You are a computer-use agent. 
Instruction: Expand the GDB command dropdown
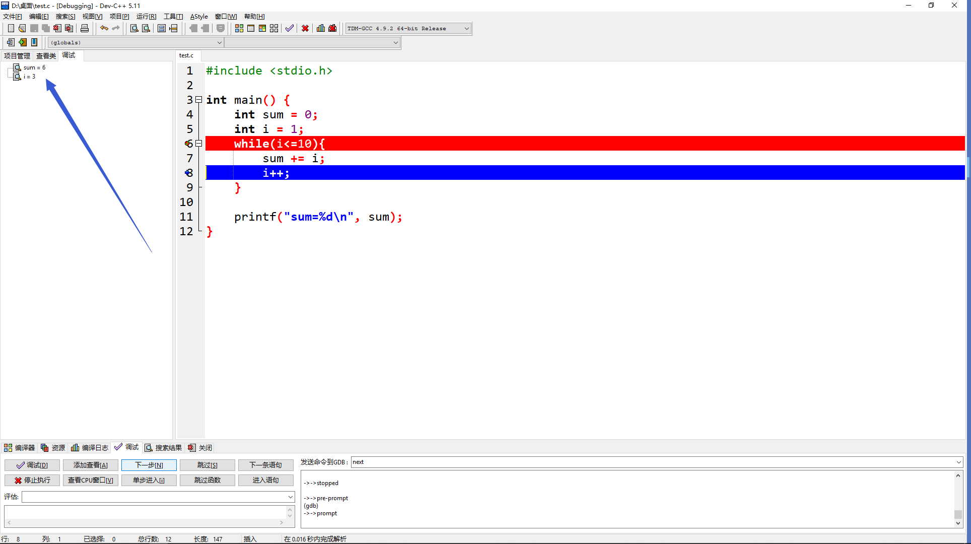tap(958, 462)
